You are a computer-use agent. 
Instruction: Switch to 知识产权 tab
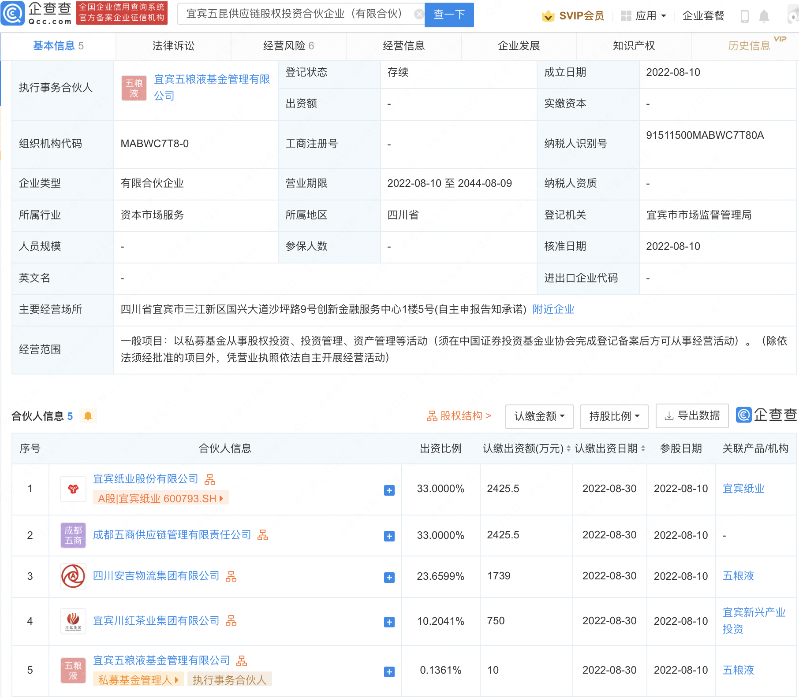pyautogui.click(x=634, y=46)
